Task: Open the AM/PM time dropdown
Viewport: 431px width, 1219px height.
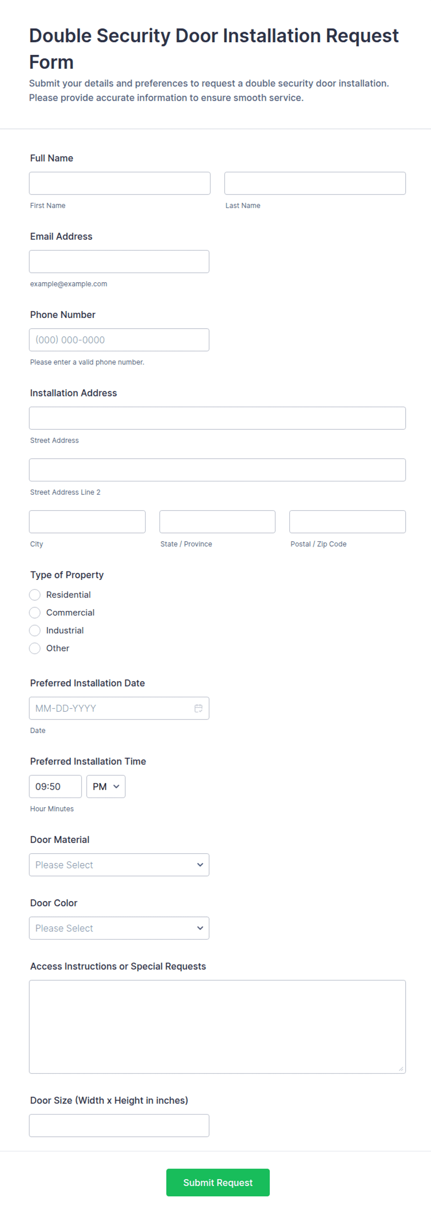Action: point(106,786)
